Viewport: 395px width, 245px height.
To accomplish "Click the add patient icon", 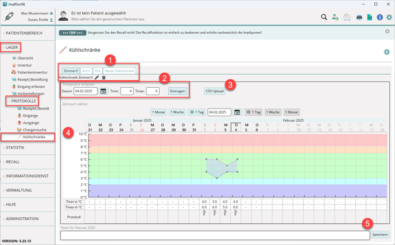I will [335, 17].
